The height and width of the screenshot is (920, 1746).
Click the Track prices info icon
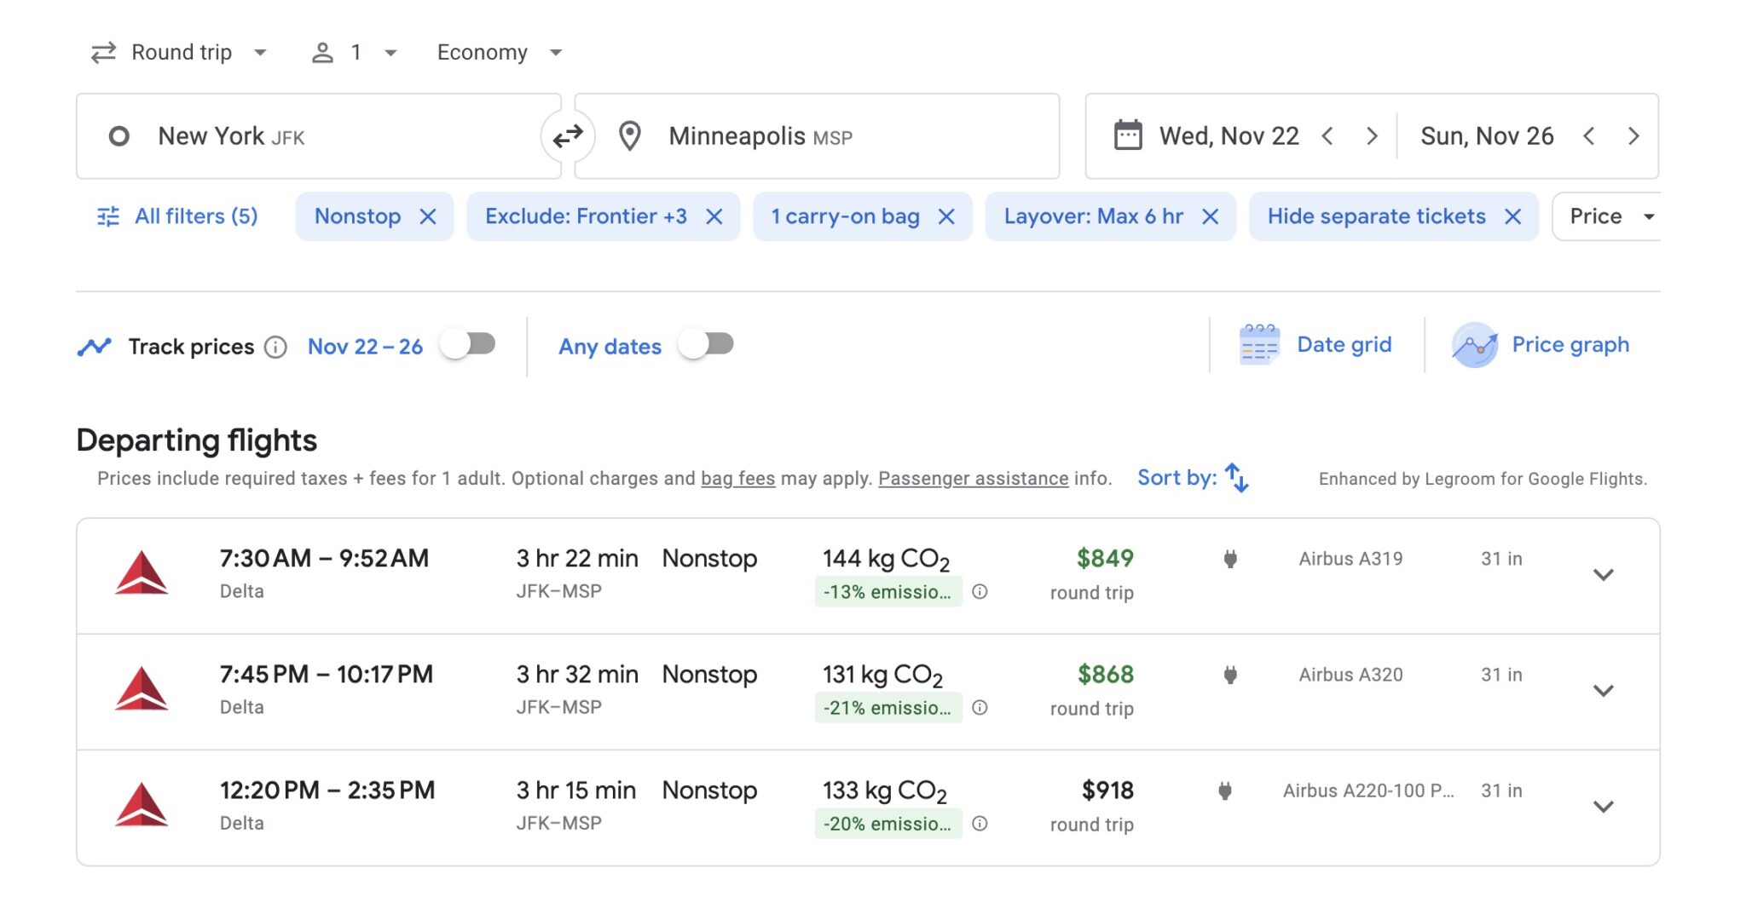[275, 346]
